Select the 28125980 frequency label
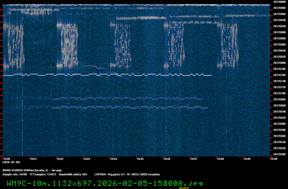The height and width of the screenshot is (189, 288). click(279, 8)
